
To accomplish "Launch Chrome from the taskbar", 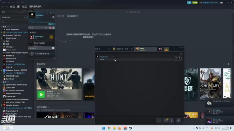I will pos(109,128).
